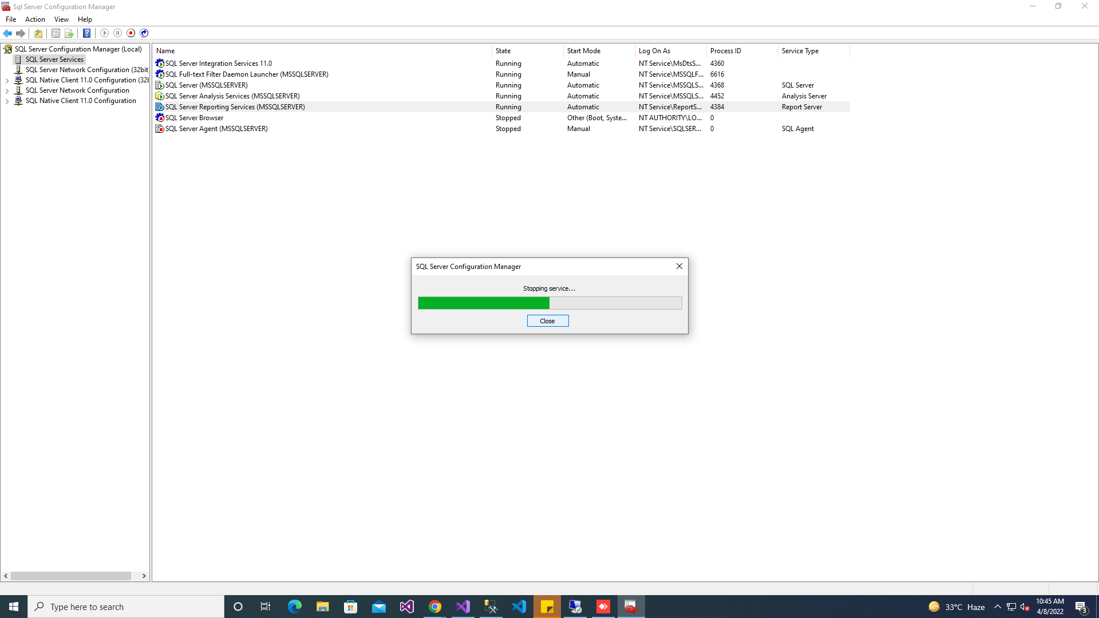Expand the last SQL Native Client 11.0 Configuration node
The width and height of the screenshot is (1099, 618).
(7, 101)
